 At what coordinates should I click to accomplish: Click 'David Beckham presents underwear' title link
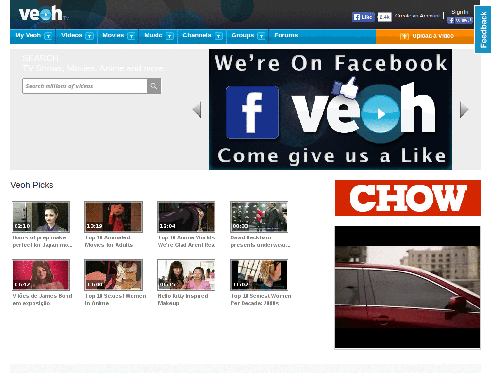coord(261,241)
